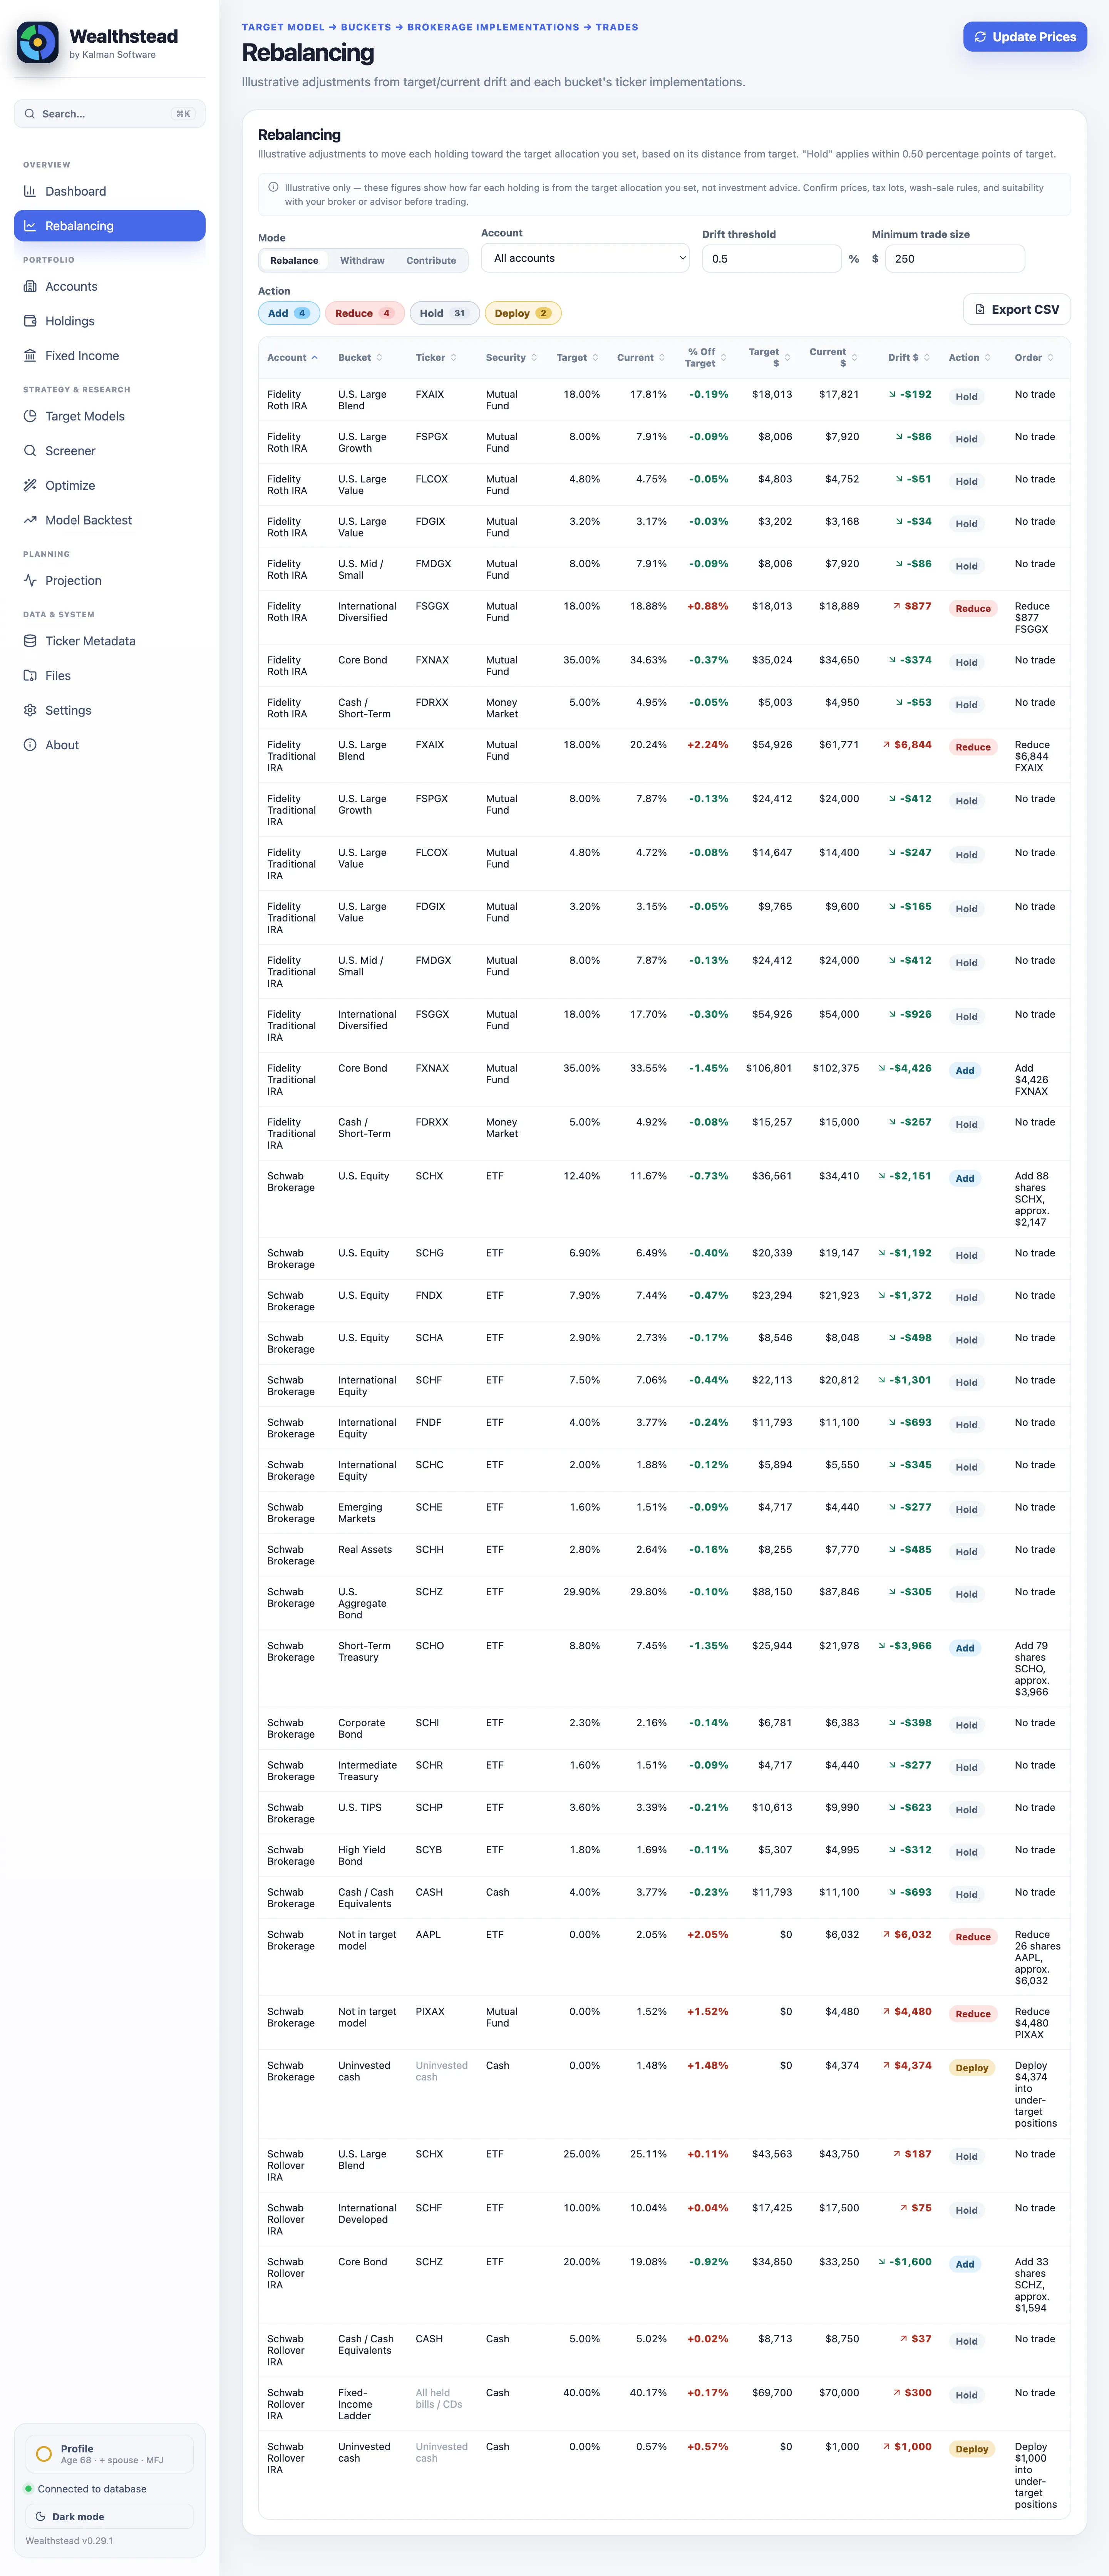This screenshot has width=1109, height=2576.
Task: Click the Model Backtest trend icon
Action: coord(30,520)
